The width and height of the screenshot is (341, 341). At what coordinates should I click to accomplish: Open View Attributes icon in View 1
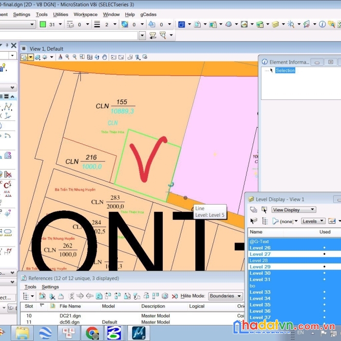coord(23,57)
